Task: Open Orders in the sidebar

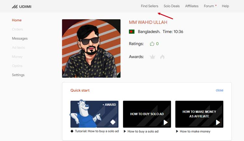Action: (x=18, y=29)
